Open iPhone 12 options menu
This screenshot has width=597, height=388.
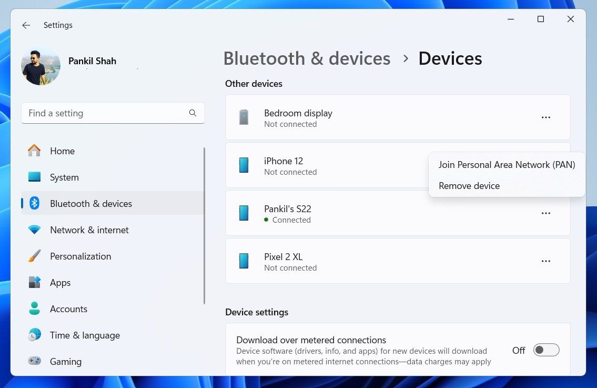546,165
